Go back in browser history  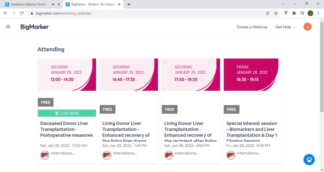[5, 13]
